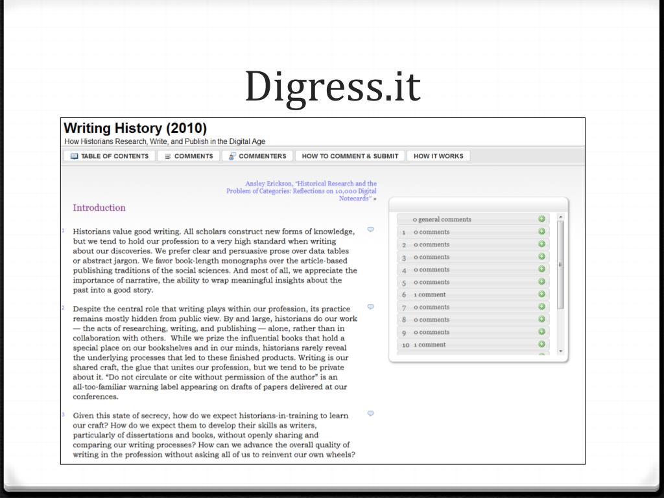Open the Comments tab
The height and width of the screenshot is (498, 664).
point(189,156)
